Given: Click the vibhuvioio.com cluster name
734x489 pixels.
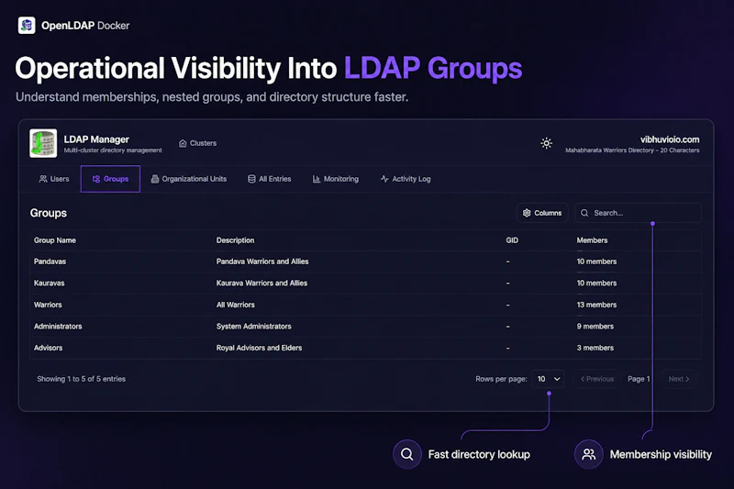Looking at the screenshot, I should (x=670, y=139).
